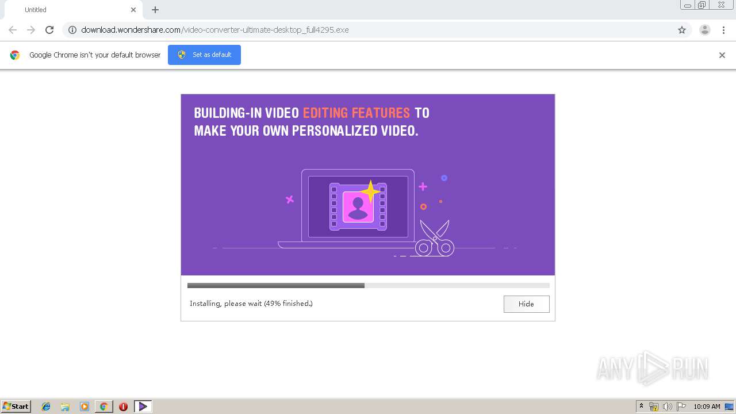This screenshot has height=414, width=736.
Task: Bookmark this page with the star
Action: [x=682, y=30]
